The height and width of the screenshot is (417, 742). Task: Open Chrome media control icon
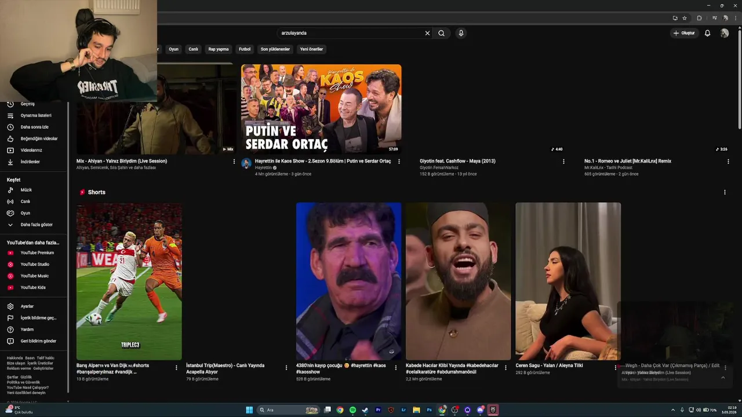(x=715, y=18)
